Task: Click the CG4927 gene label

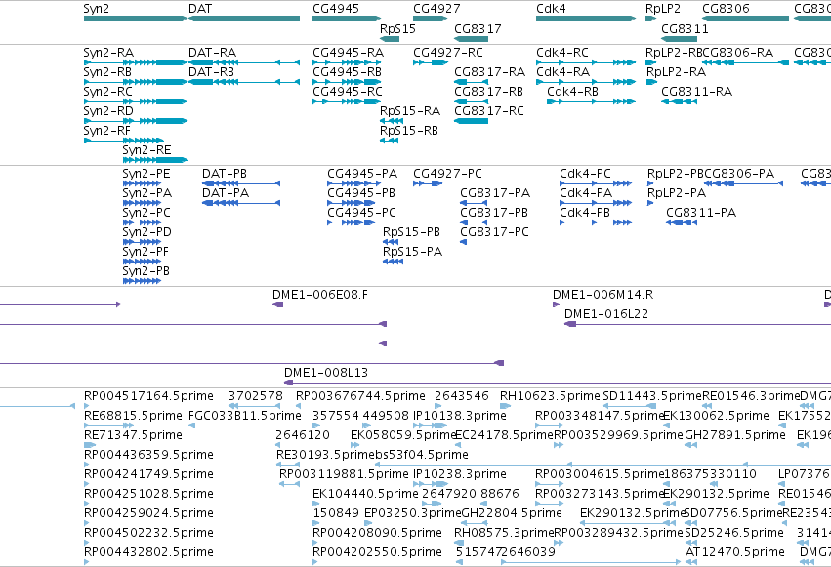Action: [436, 9]
